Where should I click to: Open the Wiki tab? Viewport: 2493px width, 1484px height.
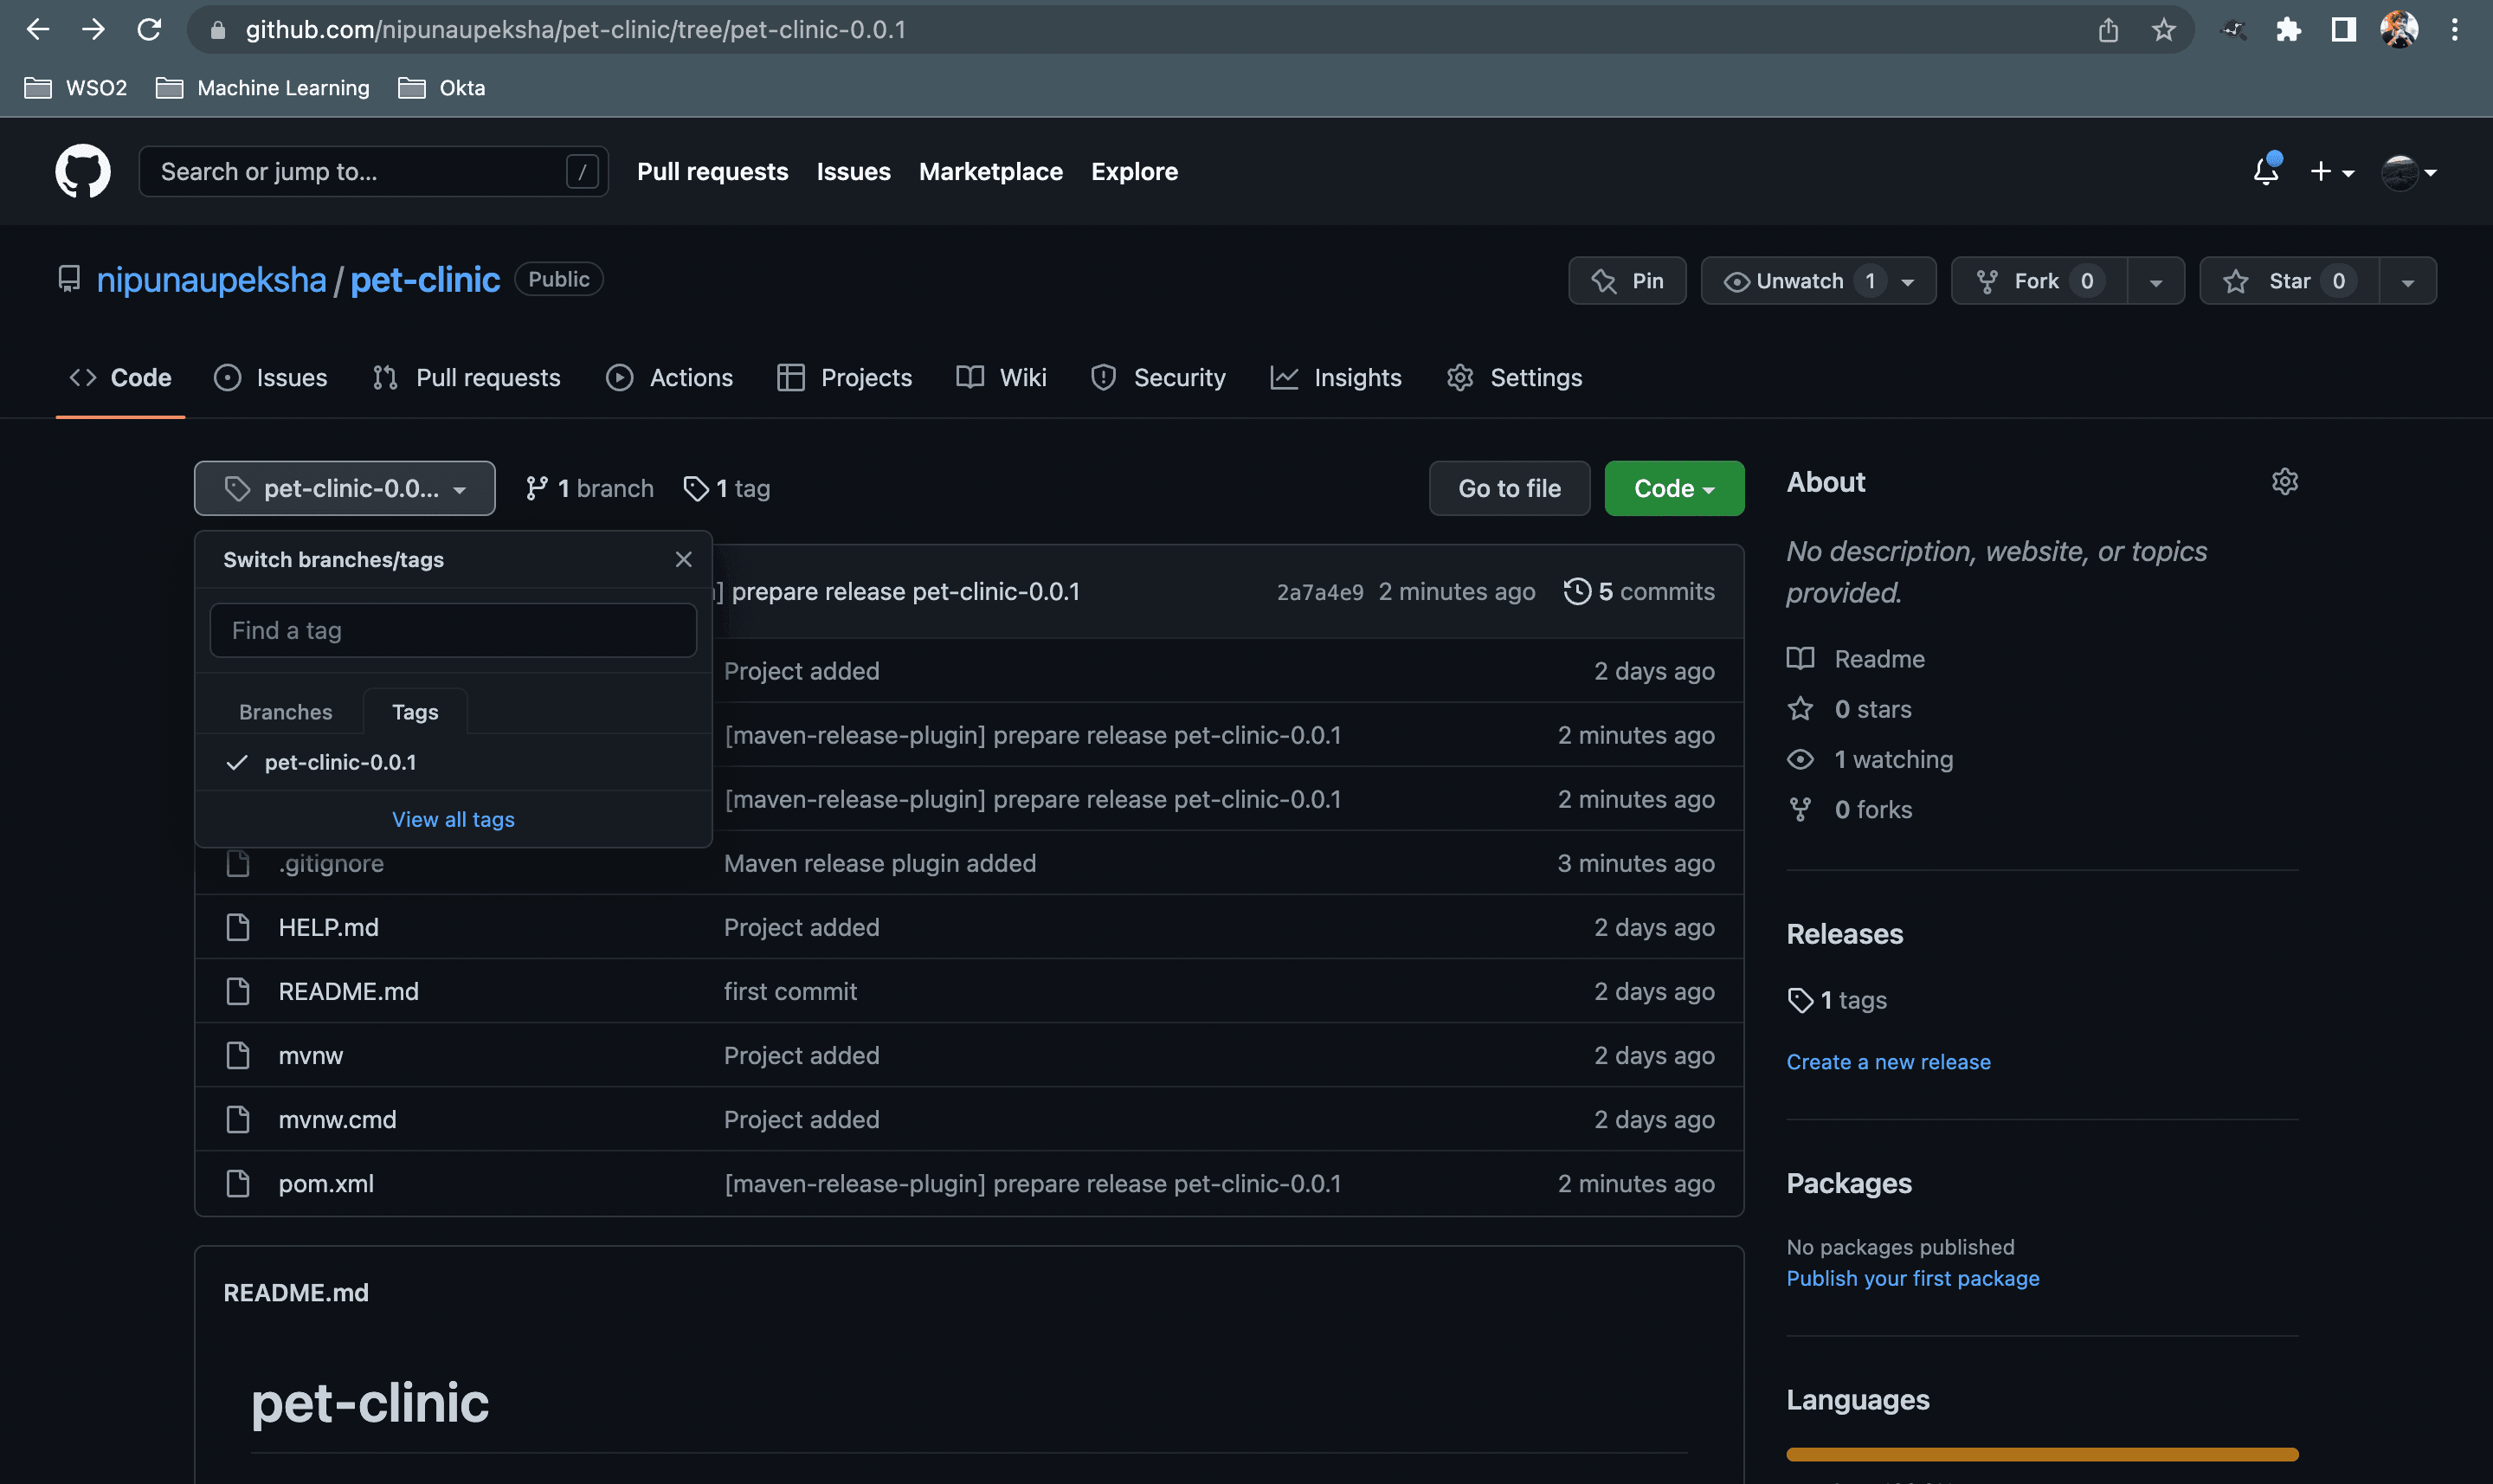click(1002, 377)
